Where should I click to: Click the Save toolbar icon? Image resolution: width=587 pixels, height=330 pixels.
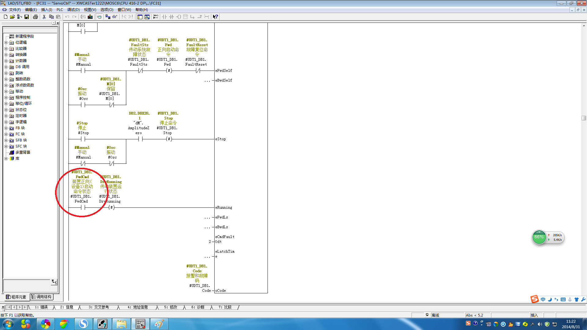(x=27, y=17)
